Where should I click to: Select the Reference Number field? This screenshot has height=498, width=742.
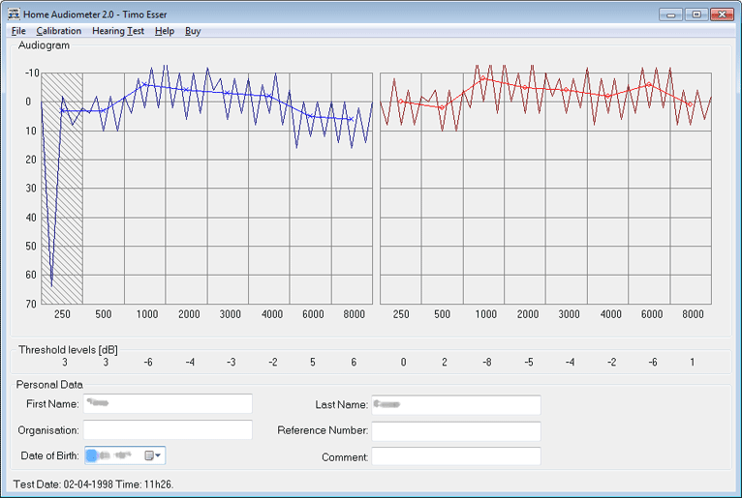tap(455, 430)
